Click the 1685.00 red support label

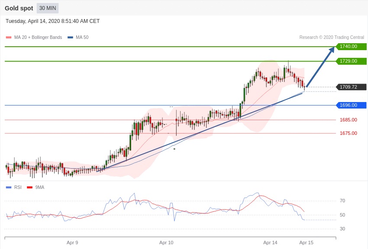[348, 120]
